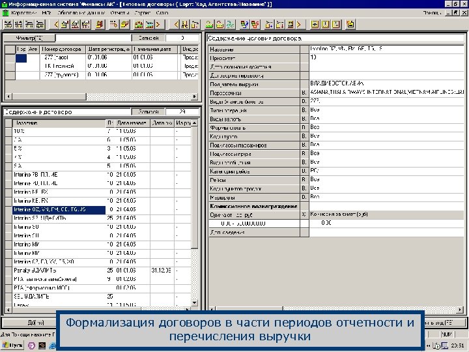Click the purple round taskbar icon

pyautogui.click(x=31, y=345)
